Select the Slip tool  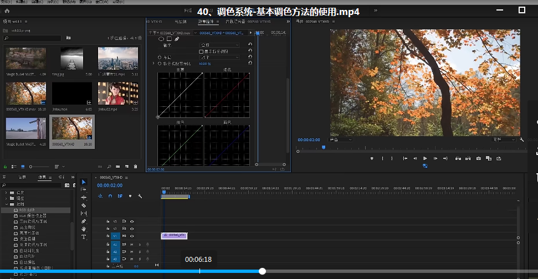tap(84, 213)
